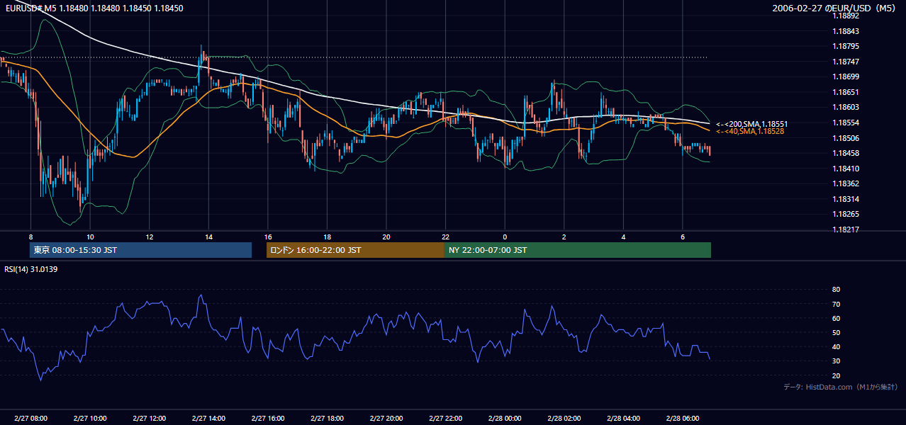The image size is (906, 425).
Task: Click price axis label 1.18603
Action: (x=846, y=107)
